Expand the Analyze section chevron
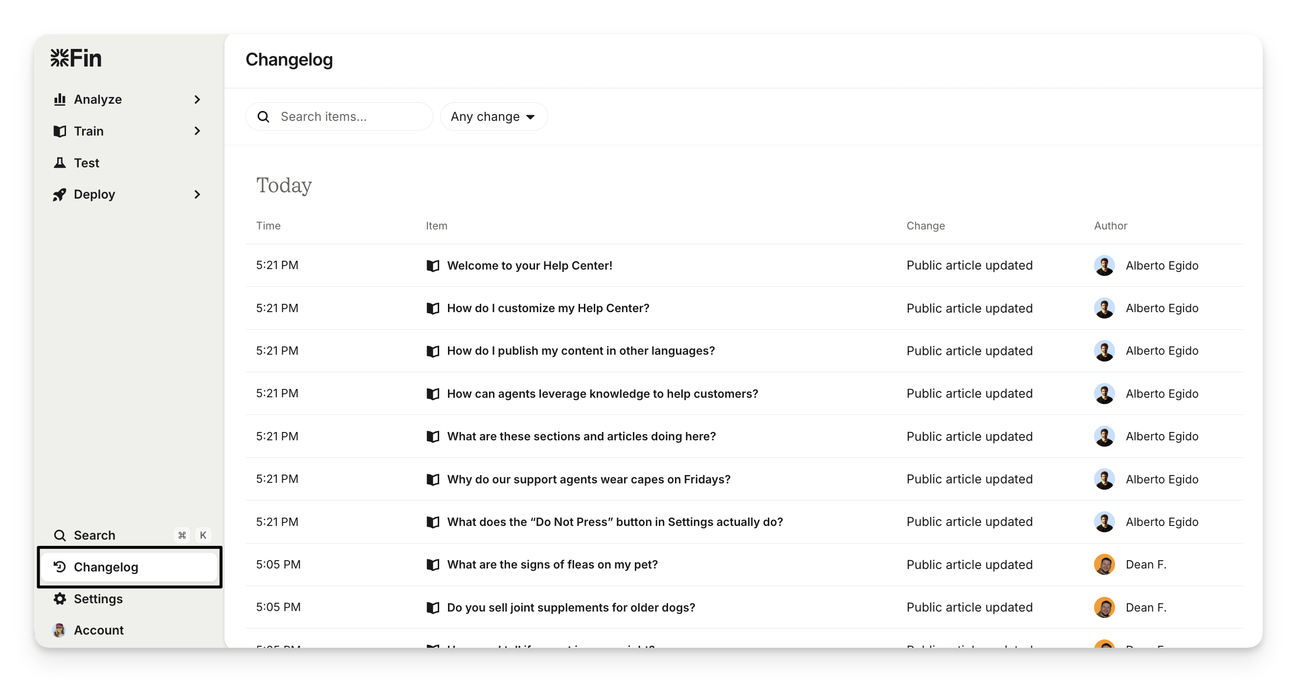 coord(198,100)
